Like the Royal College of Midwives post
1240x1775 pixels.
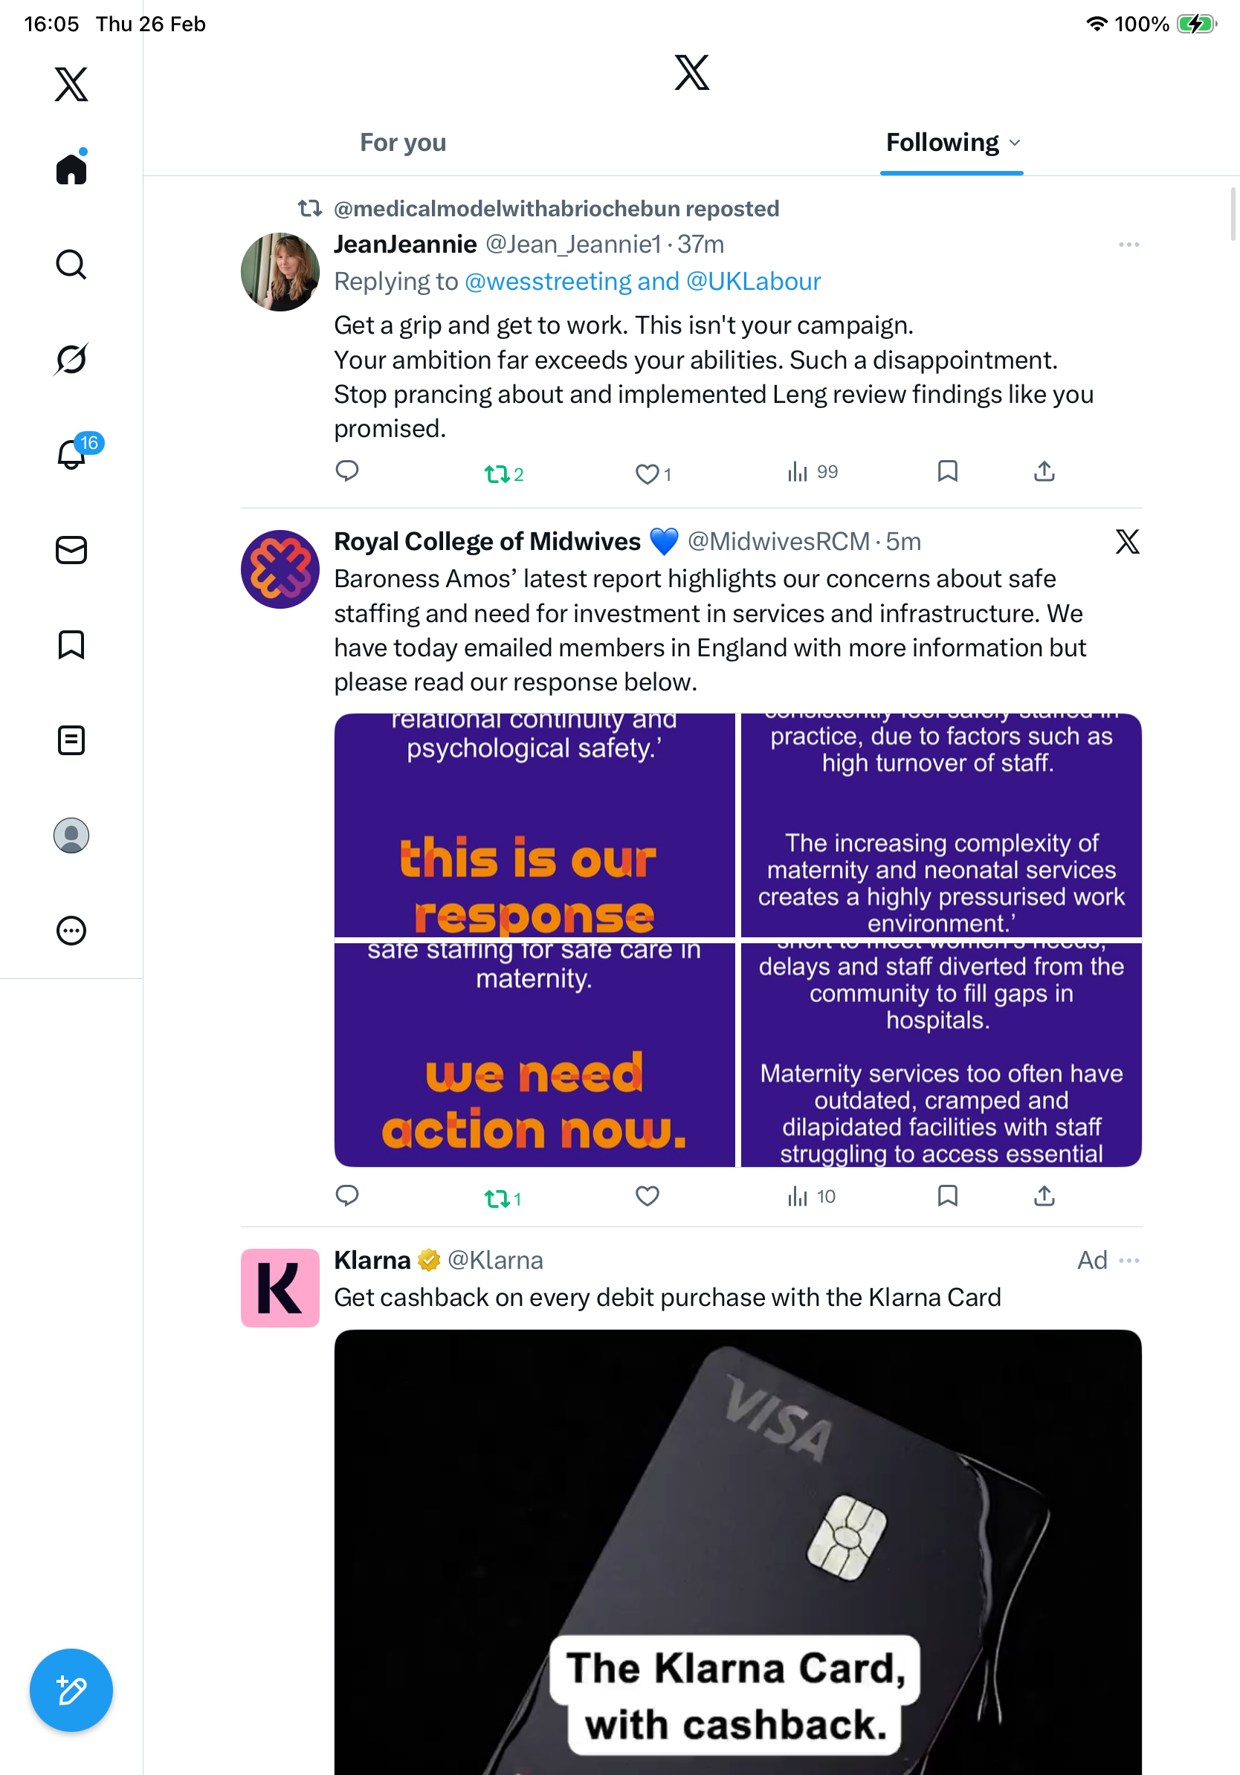click(x=647, y=1196)
